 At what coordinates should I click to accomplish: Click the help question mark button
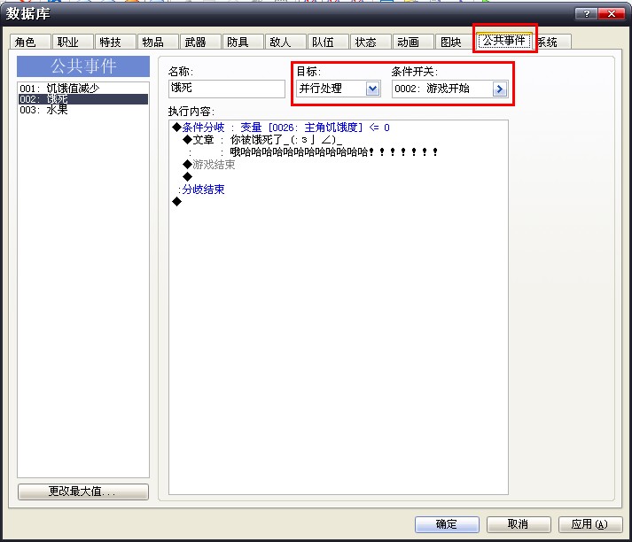pyautogui.click(x=587, y=14)
